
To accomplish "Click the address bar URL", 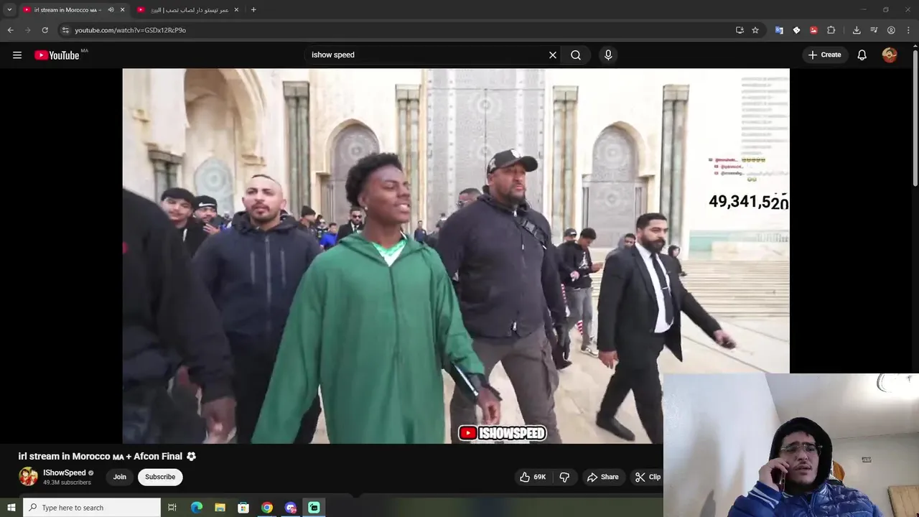I will [131, 30].
